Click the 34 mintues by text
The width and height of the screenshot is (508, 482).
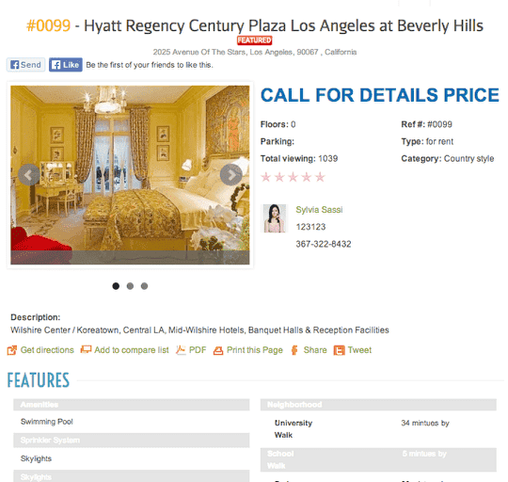tap(425, 423)
